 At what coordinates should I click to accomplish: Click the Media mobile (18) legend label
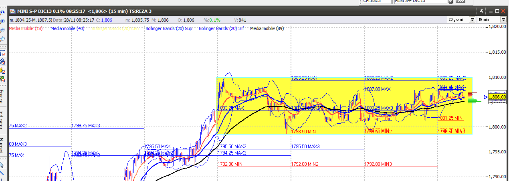pyautogui.click(x=26, y=28)
